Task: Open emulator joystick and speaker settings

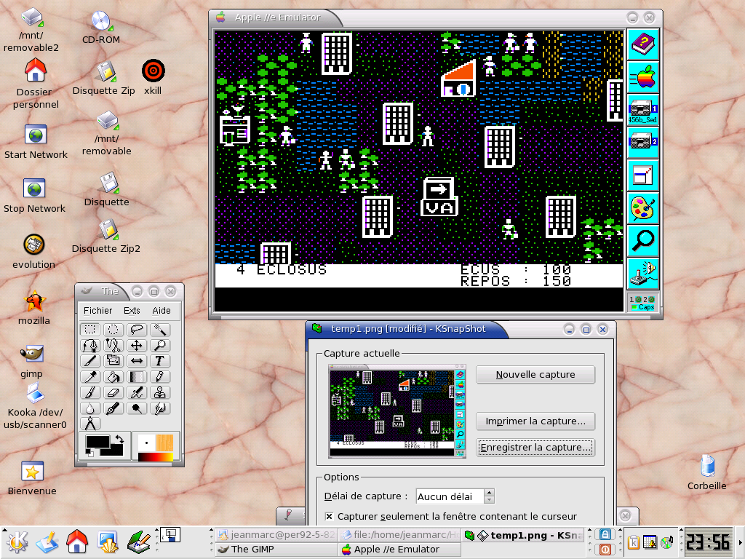Action: (x=643, y=274)
